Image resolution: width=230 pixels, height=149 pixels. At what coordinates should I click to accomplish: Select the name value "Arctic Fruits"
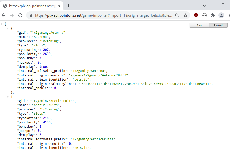click(x=46, y=105)
